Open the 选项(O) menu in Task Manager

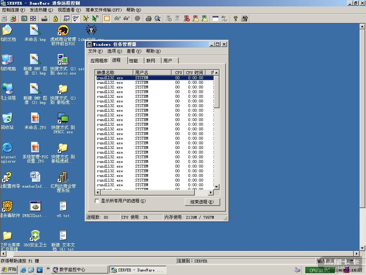click(114, 51)
